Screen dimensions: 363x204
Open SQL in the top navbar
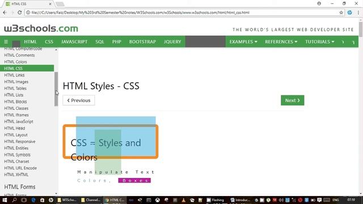[100, 42]
